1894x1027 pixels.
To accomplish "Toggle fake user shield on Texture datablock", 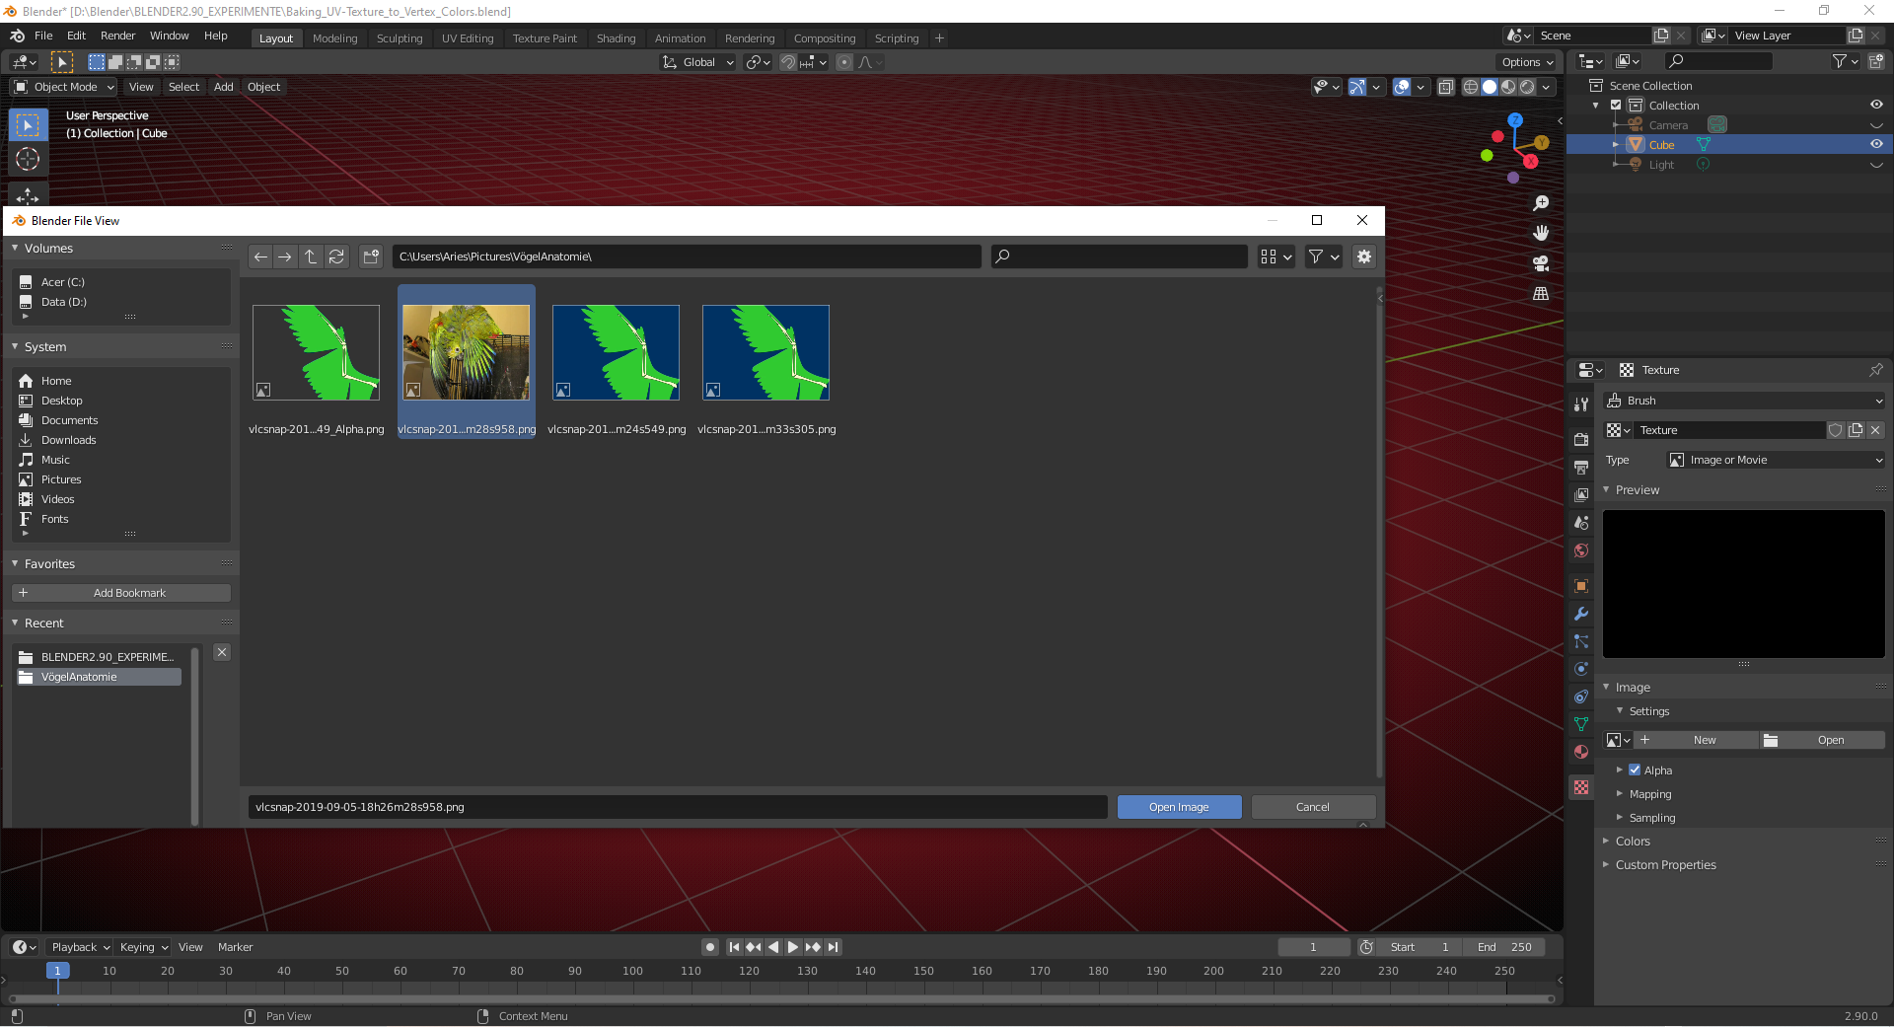I will (x=1835, y=430).
